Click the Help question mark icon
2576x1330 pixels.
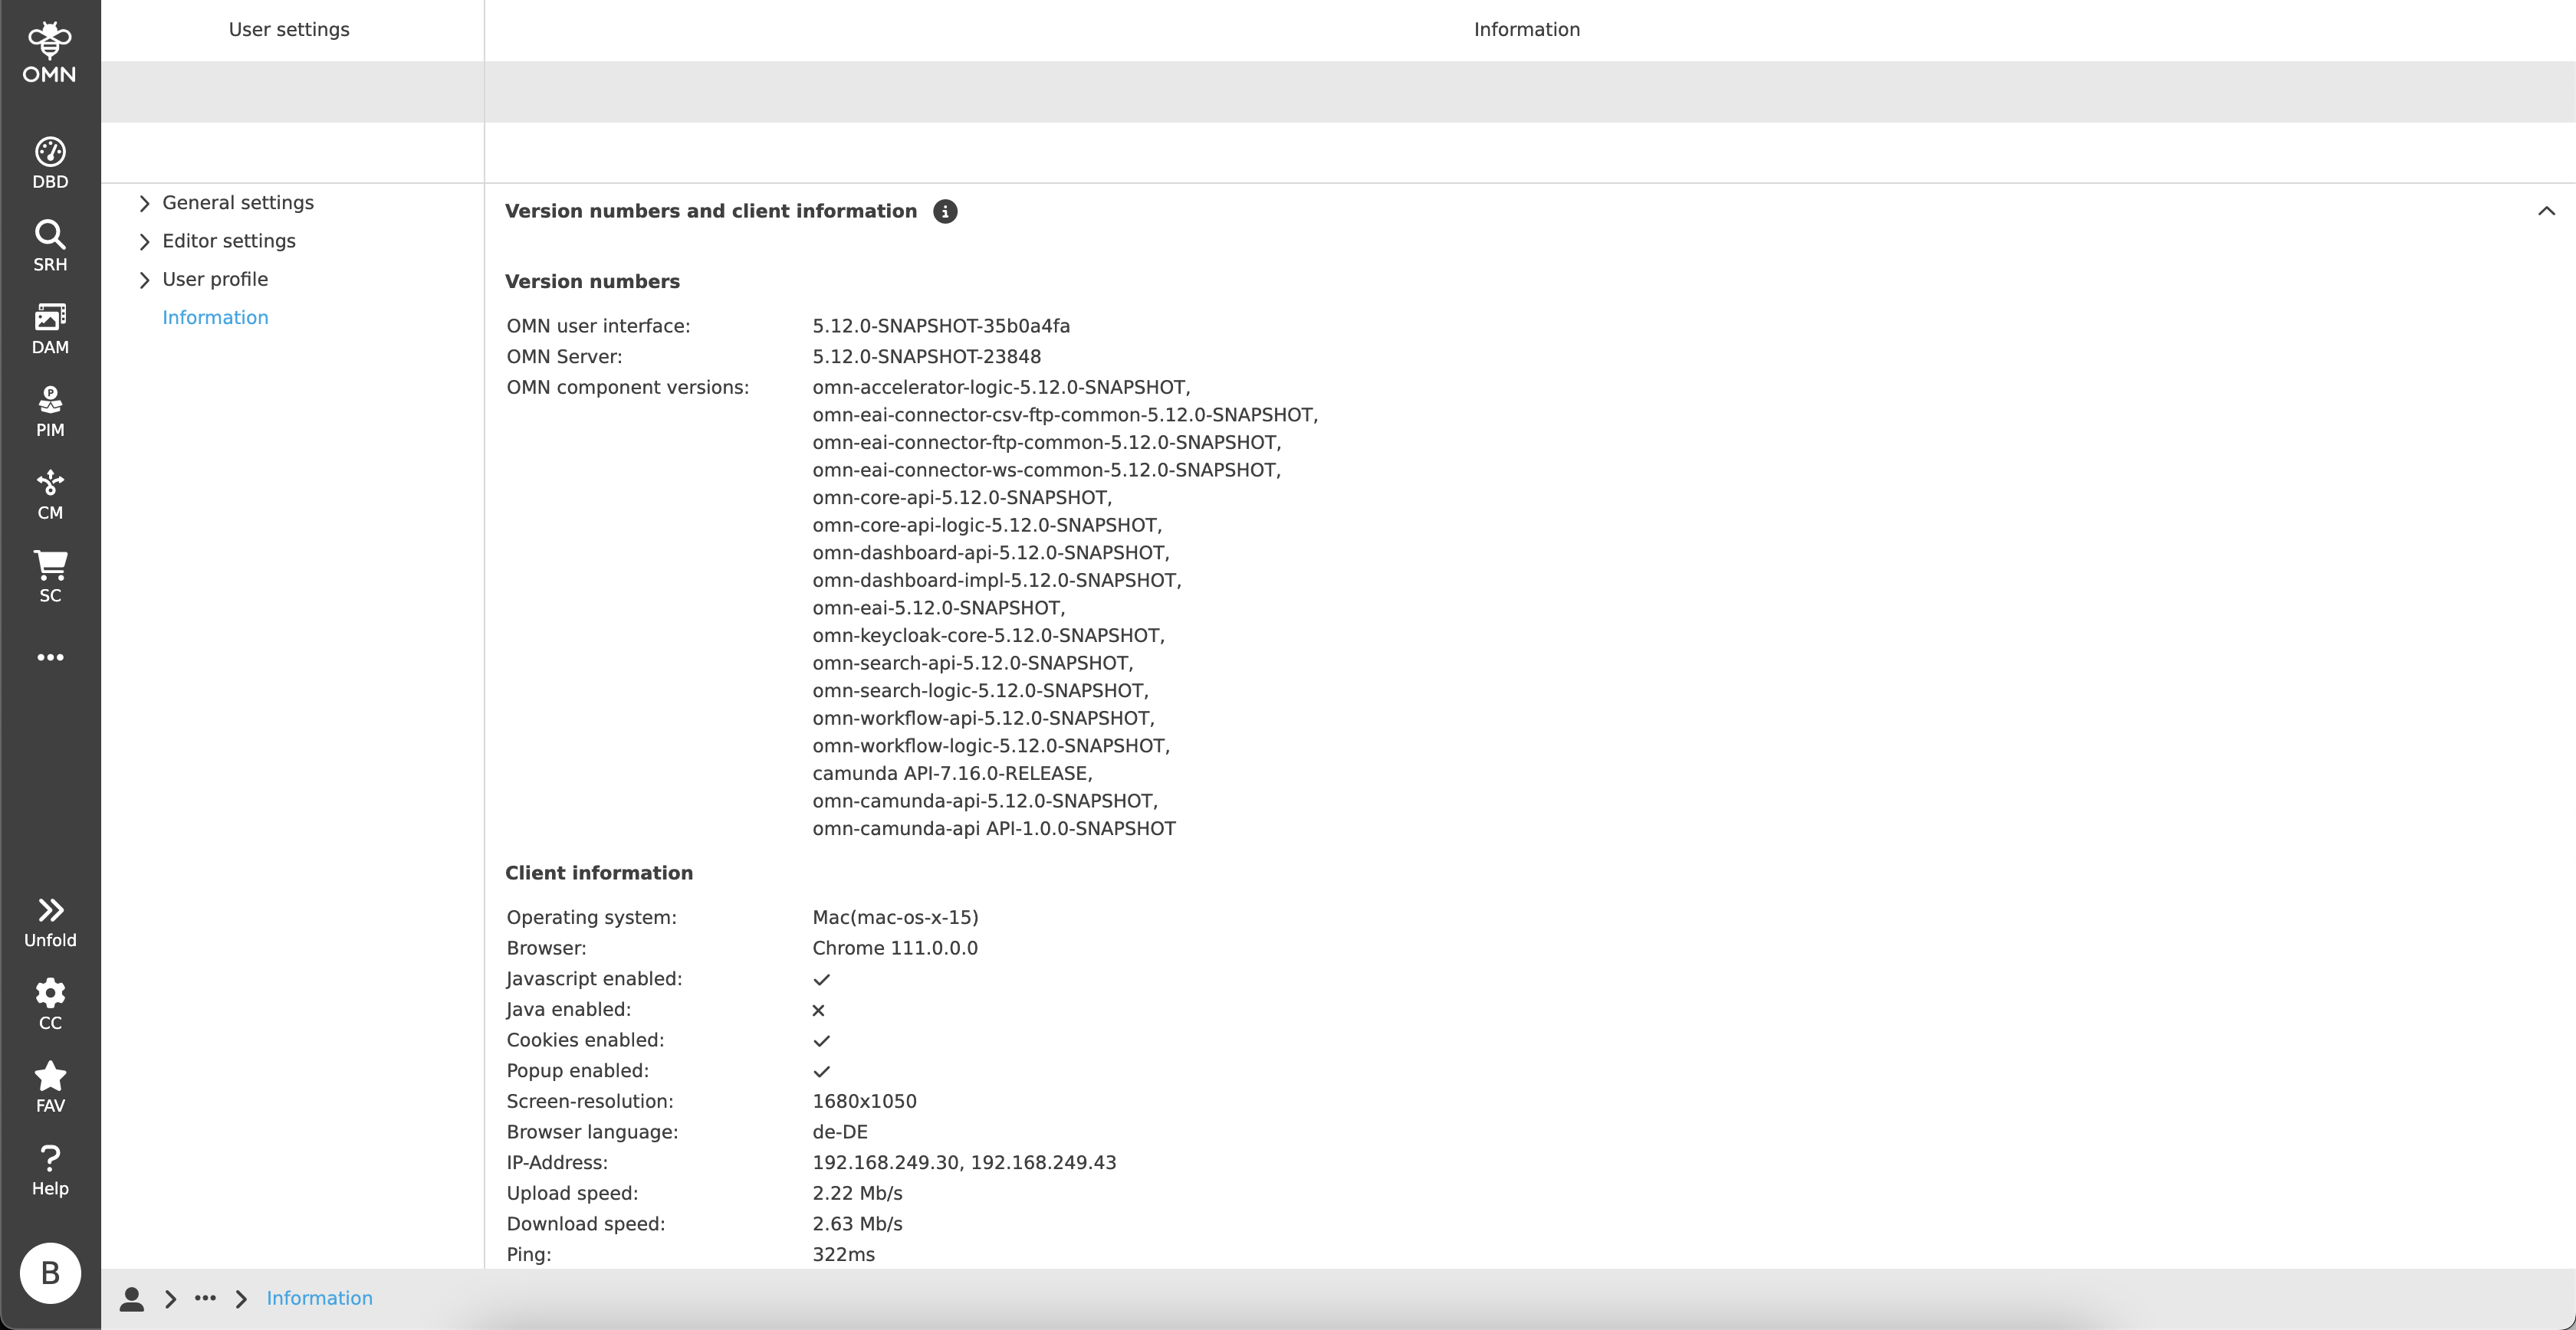(x=50, y=1167)
